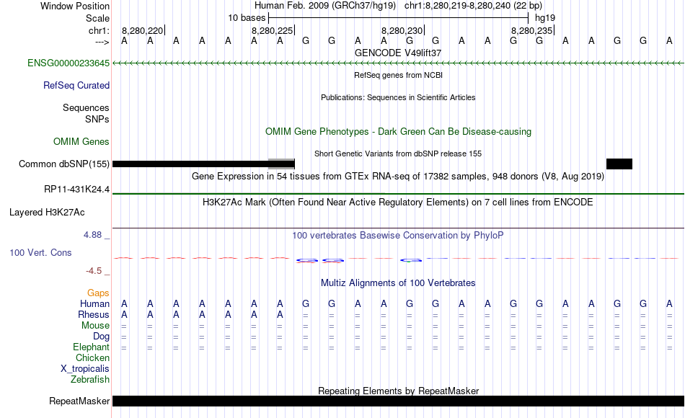Image resolution: width=685 pixels, height=418 pixels.
Task: Click Multiz Alignments of 100 Vertebrates title
Action: tap(398, 283)
